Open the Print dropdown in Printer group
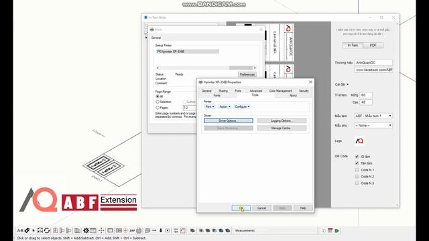This screenshot has height=241, width=429. 210,106
